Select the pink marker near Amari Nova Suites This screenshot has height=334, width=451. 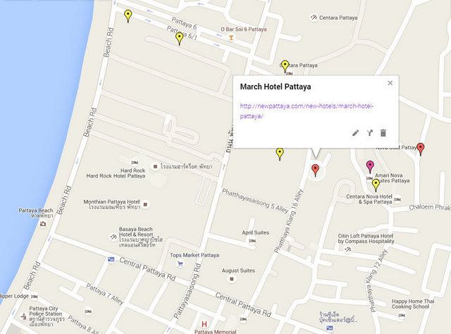click(370, 167)
